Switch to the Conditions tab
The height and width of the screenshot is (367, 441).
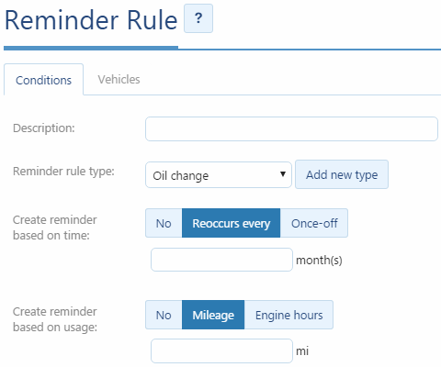point(43,80)
